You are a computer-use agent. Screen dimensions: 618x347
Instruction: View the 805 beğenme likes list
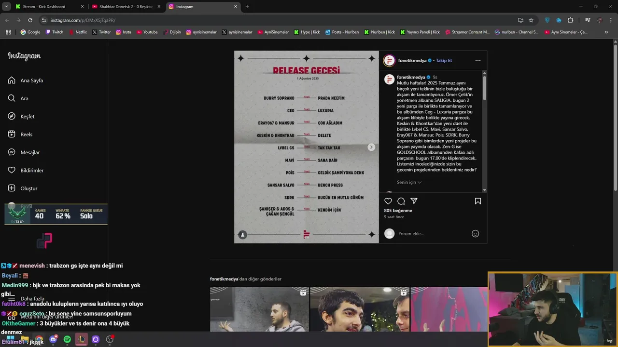pos(398,211)
